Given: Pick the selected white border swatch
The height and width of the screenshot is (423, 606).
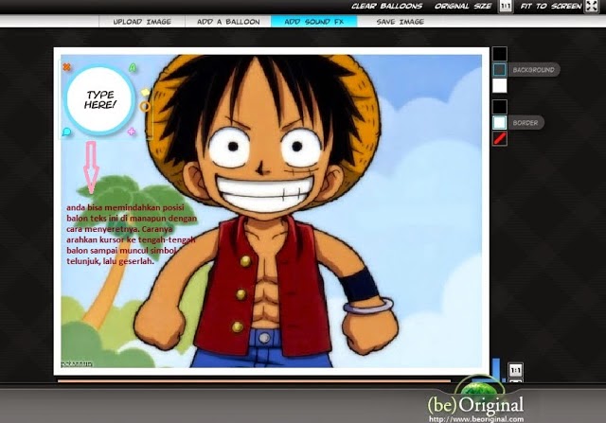Looking at the screenshot, I should pyautogui.click(x=499, y=122).
